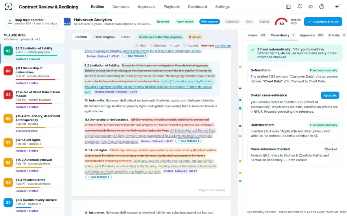Click the Agent review status step
This screenshot has height=216, width=347.
point(185,22)
